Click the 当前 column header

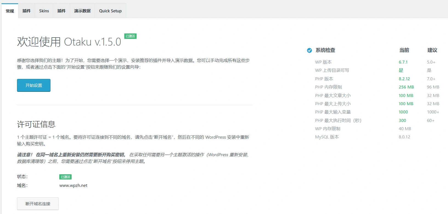[x=404, y=50]
